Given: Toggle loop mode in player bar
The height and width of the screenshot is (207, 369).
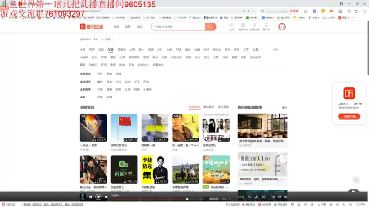Looking at the screenshot, I should tap(280, 197).
